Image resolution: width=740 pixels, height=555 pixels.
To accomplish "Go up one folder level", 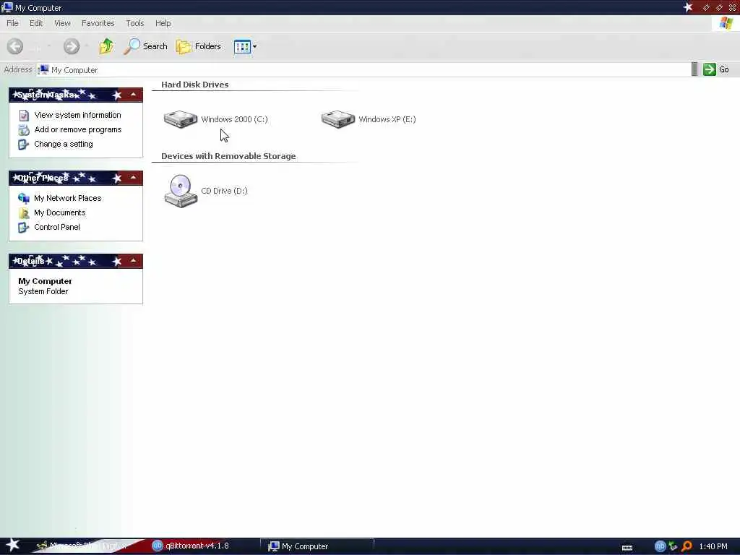I will [x=106, y=46].
